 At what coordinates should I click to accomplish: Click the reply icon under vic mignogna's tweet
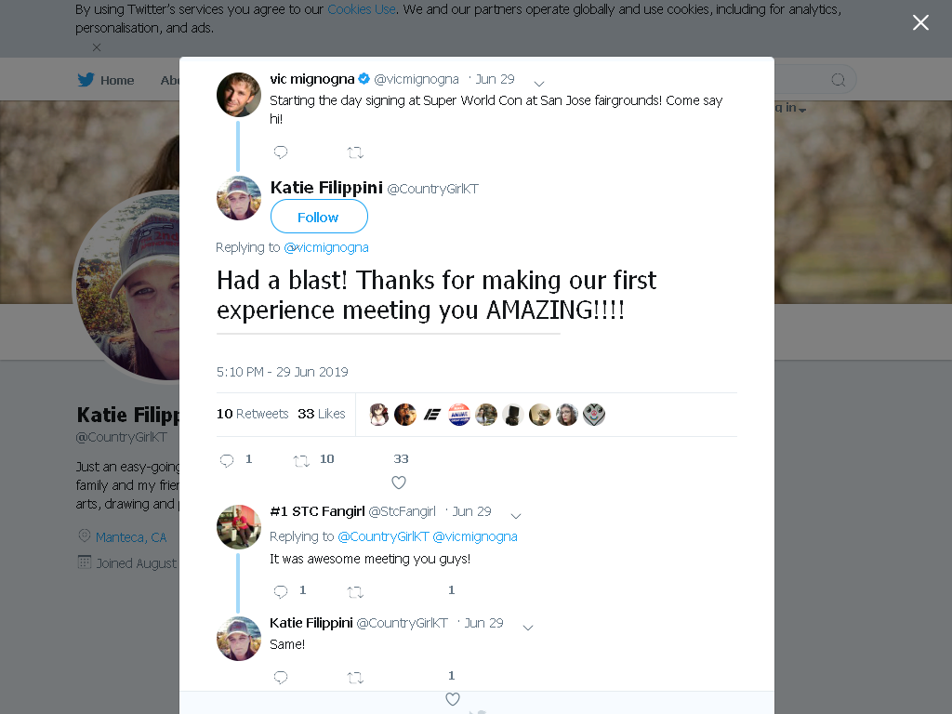coord(281,152)
